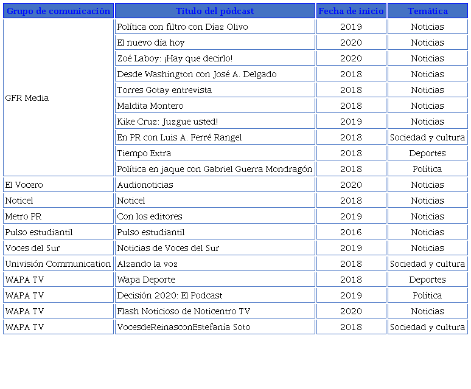Click the GFR Media group cell
The width and height of the screenshot is (471, 389).
(58, 98)
